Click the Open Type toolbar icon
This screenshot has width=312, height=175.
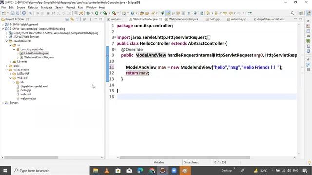coord(142,13)
